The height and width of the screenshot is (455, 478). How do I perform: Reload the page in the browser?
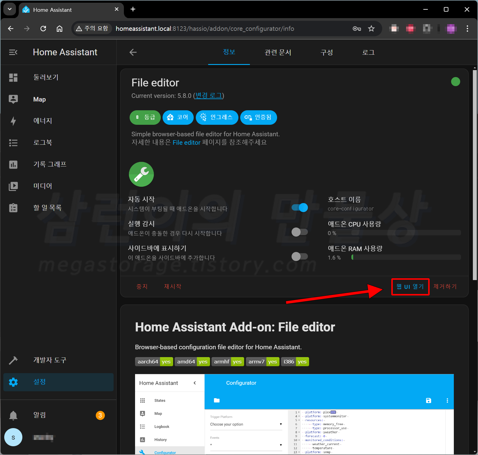[x=43, y=29]
